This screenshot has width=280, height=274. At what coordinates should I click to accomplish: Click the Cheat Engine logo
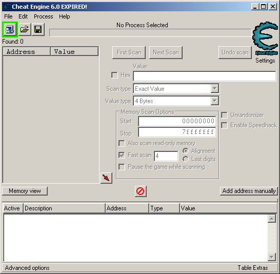[x=265, y=38]
